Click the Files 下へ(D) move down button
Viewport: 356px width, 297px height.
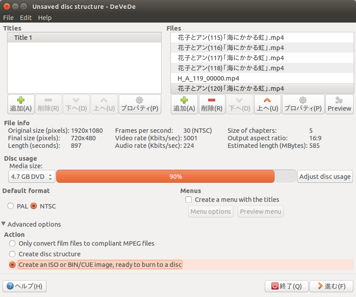pyautogui.click(x=240, y=104)
